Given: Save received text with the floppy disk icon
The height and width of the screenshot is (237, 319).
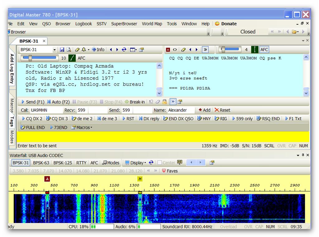Looking at the screenshot, I should (62, 50).
